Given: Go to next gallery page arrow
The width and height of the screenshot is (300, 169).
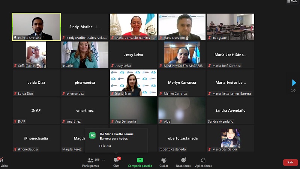Looking at the screenshot, I should pos(294,83).
